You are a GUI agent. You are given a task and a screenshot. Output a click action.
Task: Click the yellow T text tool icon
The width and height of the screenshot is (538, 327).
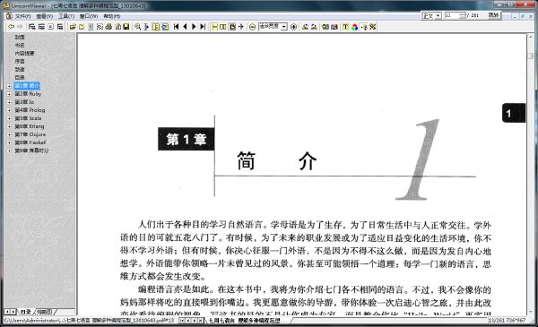coord(345,27)
